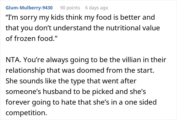Open the Glum-Mulberry-9430 user profile

29,8
